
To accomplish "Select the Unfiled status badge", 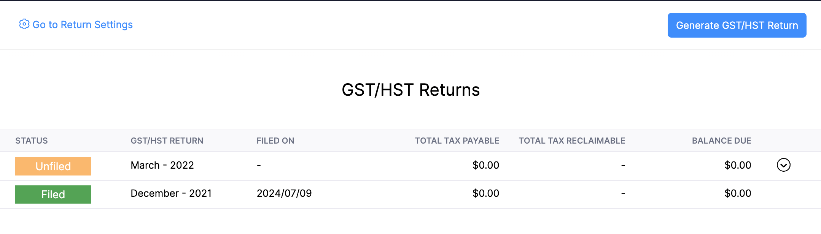I will (x=53, y=166).
